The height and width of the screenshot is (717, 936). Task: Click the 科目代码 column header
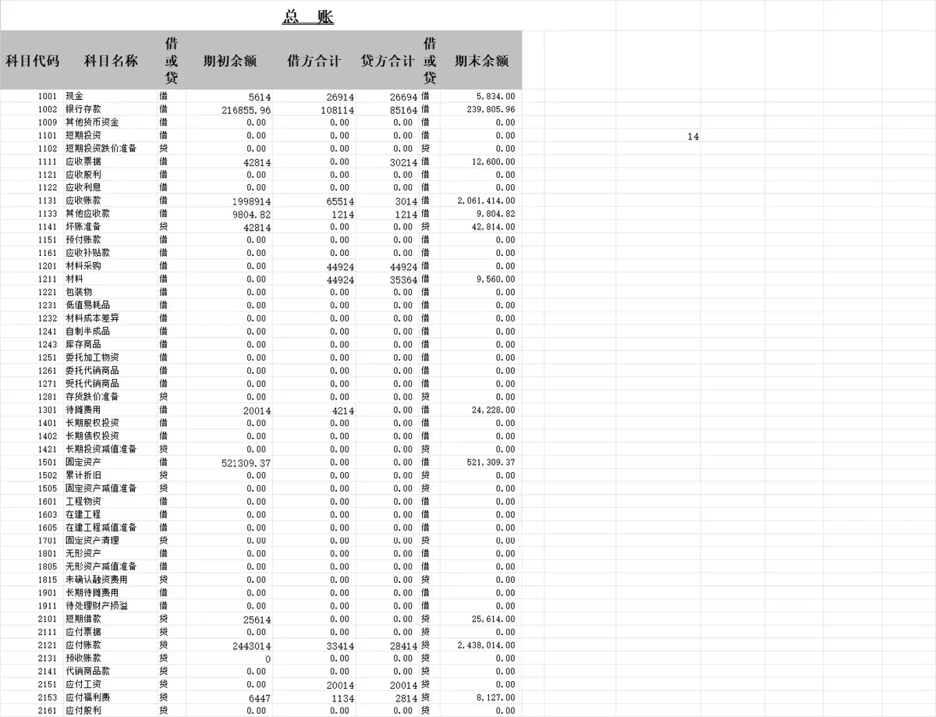pos(33,60)
